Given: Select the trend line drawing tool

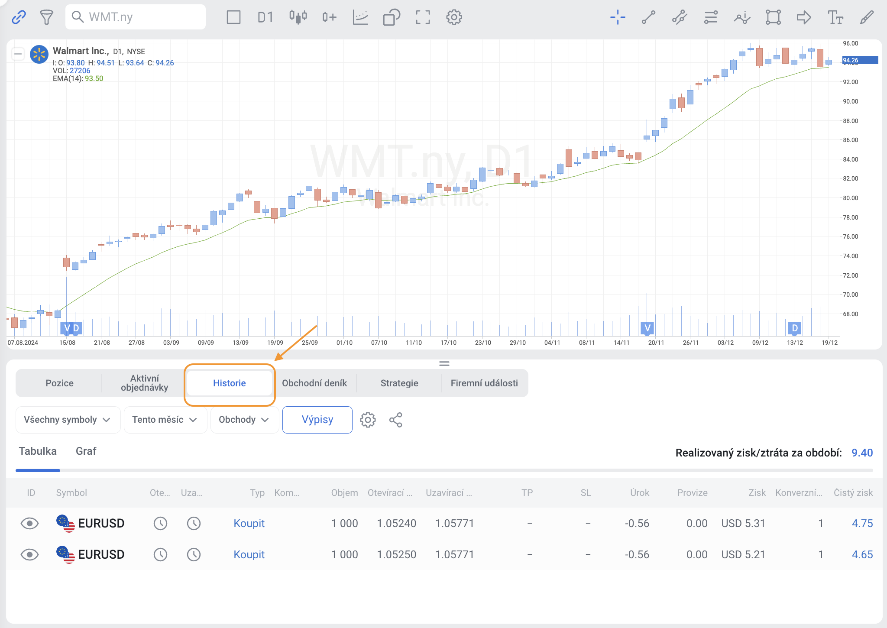Looking at the screenshot, I should point(648,17).
